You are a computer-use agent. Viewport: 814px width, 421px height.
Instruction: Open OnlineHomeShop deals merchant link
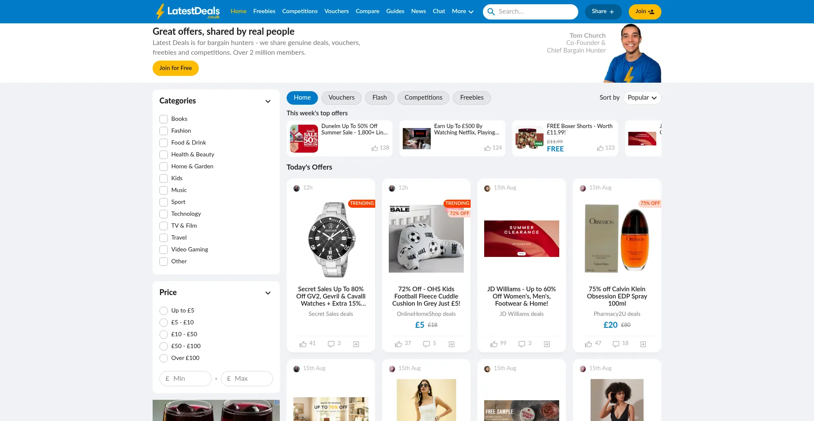point(426,314)
